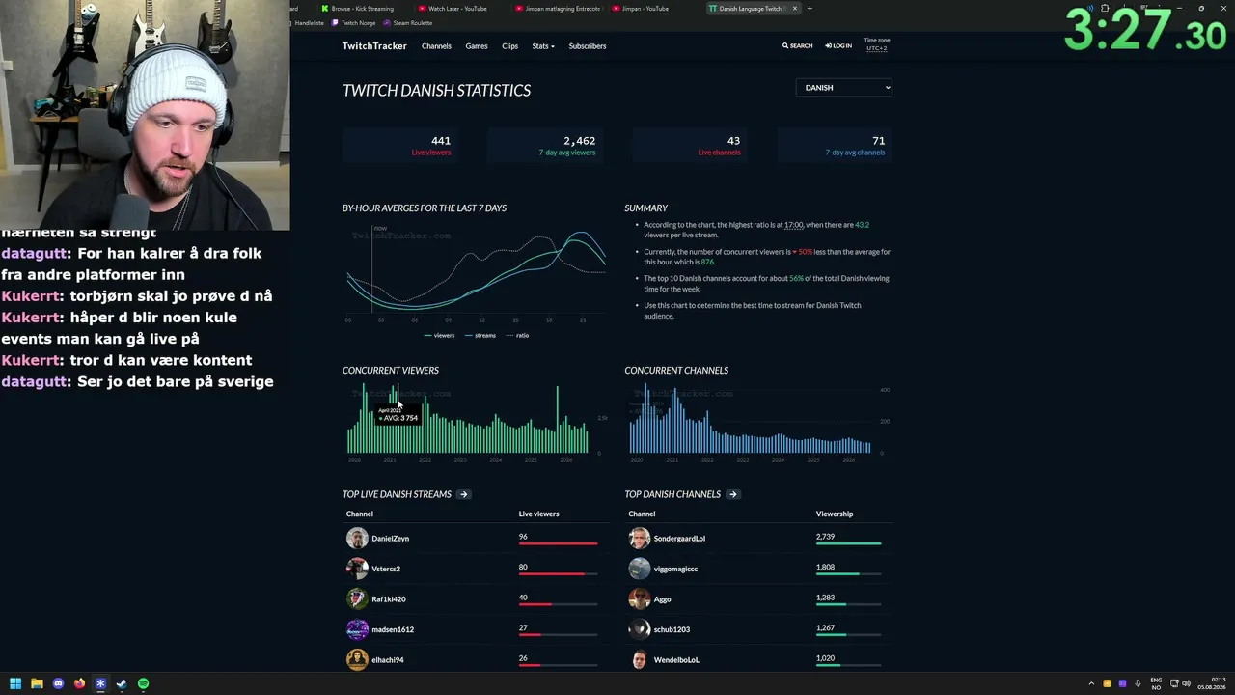
Task: Toggle the viewers series in chart legend
Action: [x=439, y=336]
